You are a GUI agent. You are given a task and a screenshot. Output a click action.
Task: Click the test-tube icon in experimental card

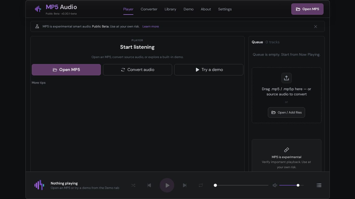pyautogui.click(x=287, y=150)
